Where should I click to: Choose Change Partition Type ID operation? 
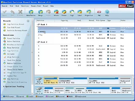coord(15,73)
